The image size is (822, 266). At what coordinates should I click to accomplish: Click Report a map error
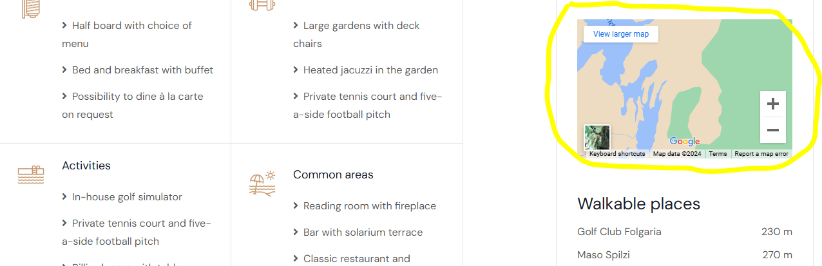pyautogui.click(x=761, y=154)
